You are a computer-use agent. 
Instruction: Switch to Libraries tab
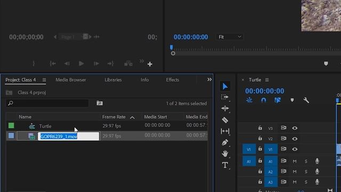click(113, 79)
